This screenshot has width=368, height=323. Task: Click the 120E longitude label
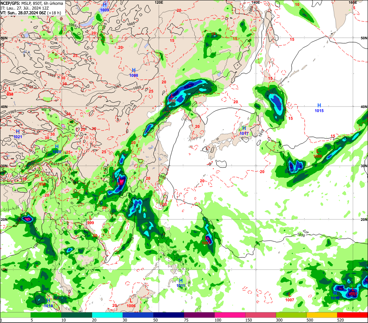point(159,2)
